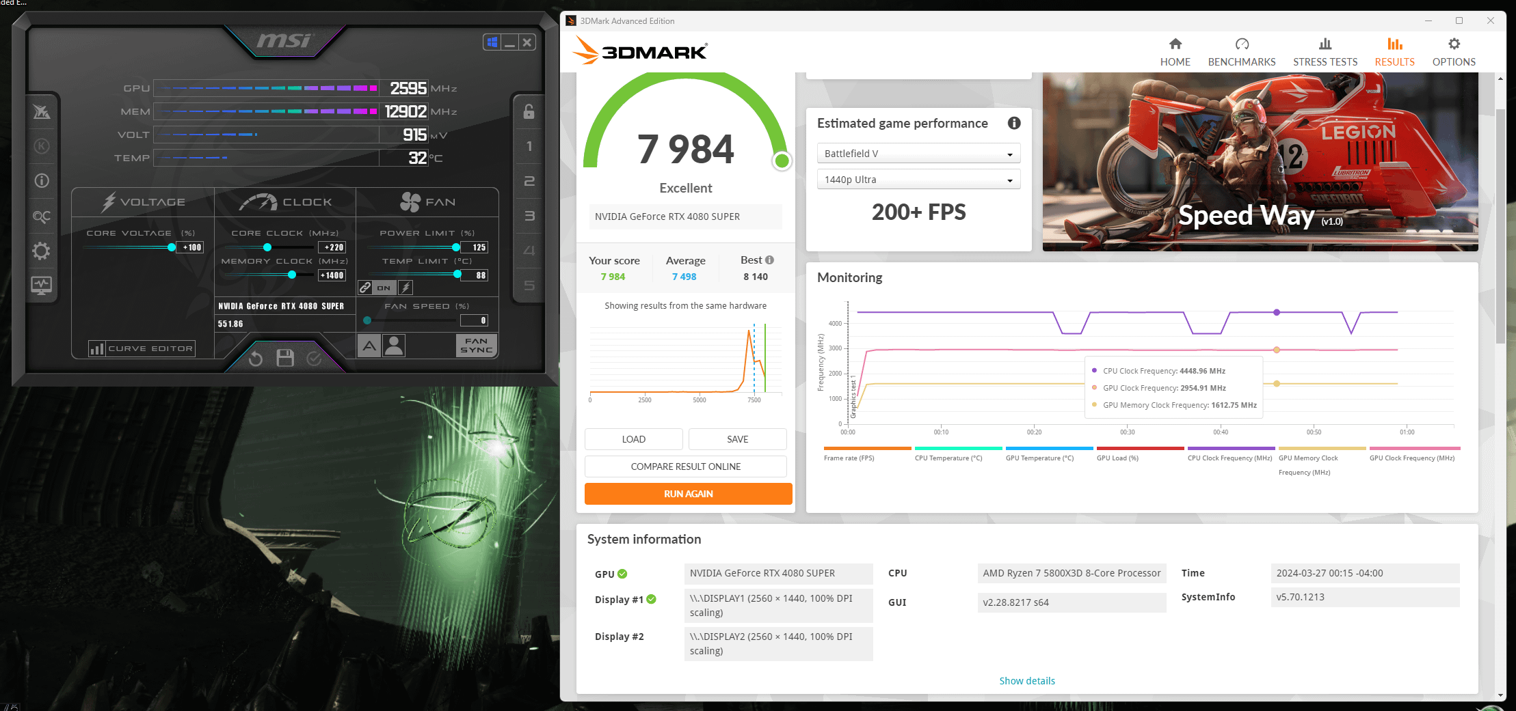Open the hardware monitor window in Afterburner

[42, 285]
